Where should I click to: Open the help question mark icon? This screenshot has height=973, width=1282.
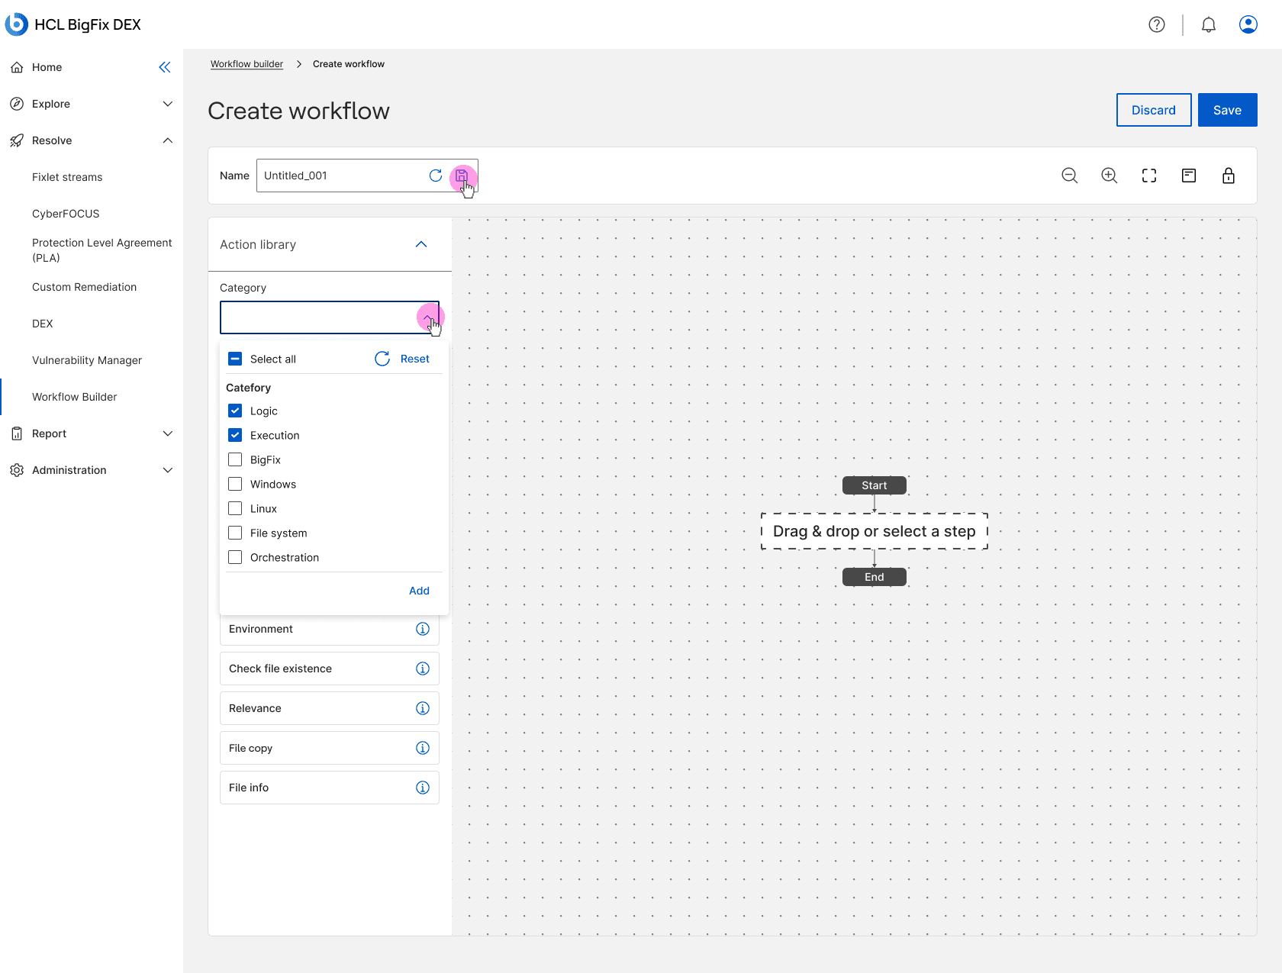(x=1157, y=24)
